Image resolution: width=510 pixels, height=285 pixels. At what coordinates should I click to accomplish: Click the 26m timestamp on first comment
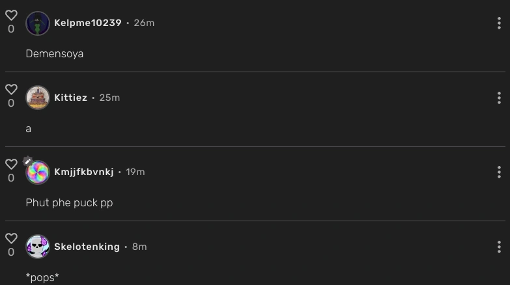click(144, 23)
